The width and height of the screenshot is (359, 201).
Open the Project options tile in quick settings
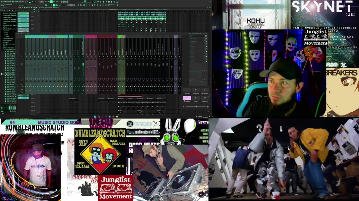pos(196,98)
